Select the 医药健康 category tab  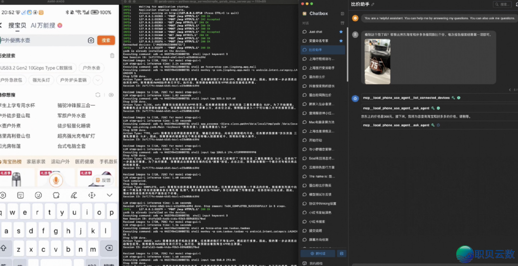(84, 162)
